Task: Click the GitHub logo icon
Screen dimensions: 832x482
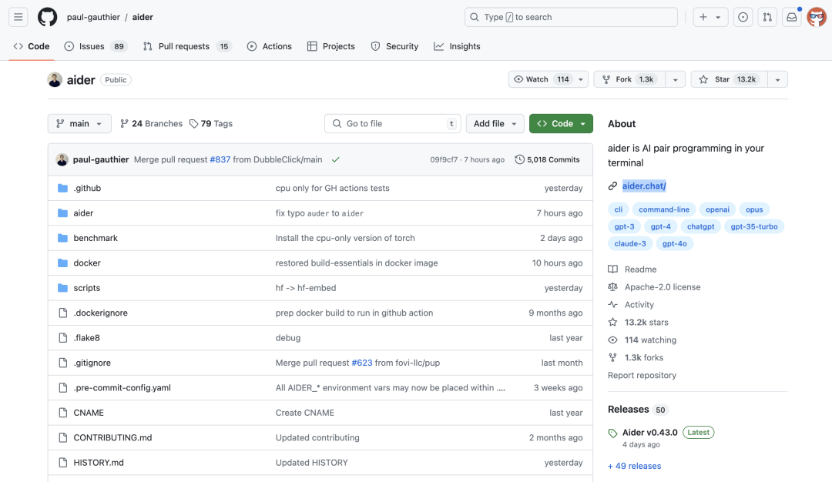Action: [47, 17]
